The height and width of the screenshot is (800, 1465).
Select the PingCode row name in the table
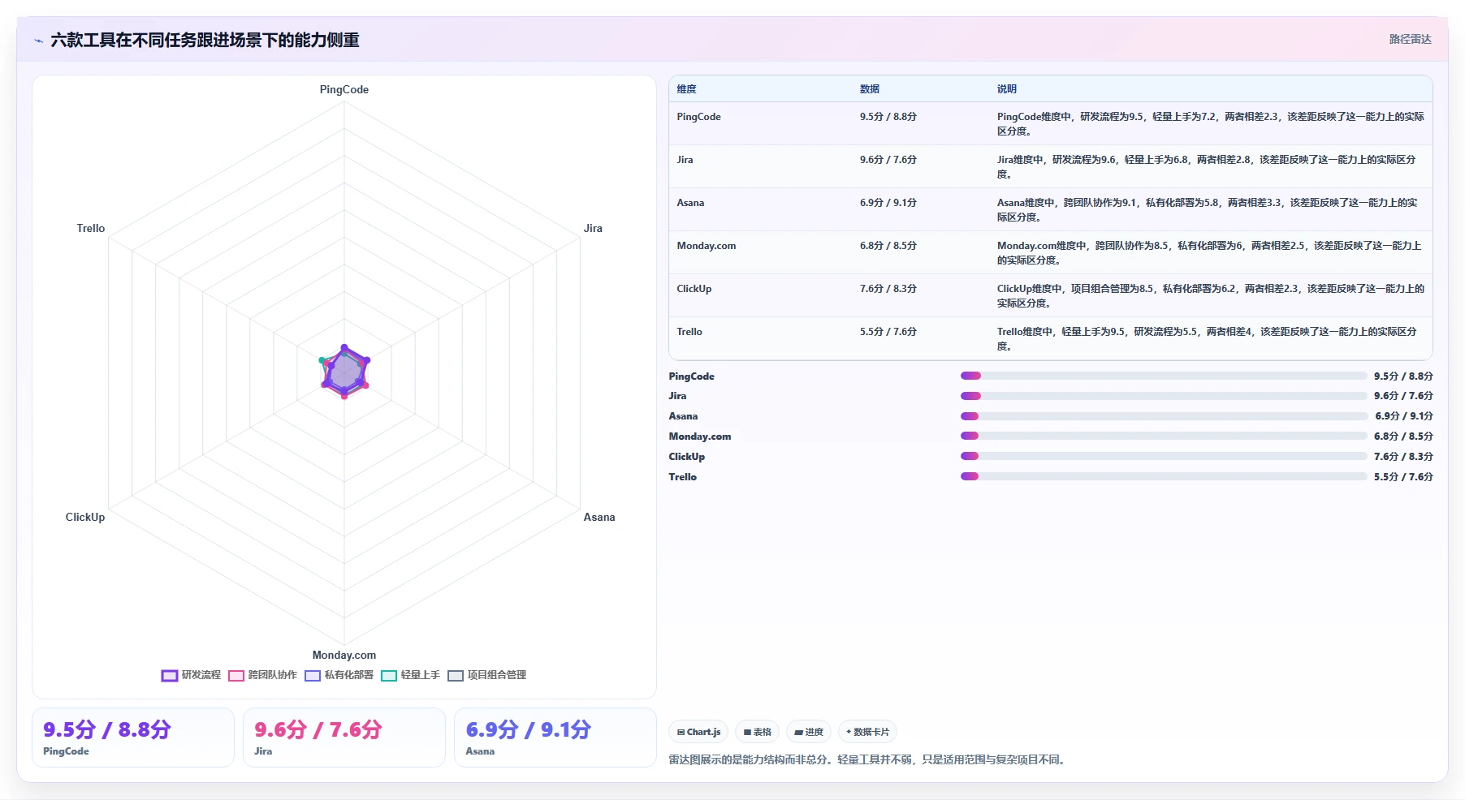pos(698,117)
